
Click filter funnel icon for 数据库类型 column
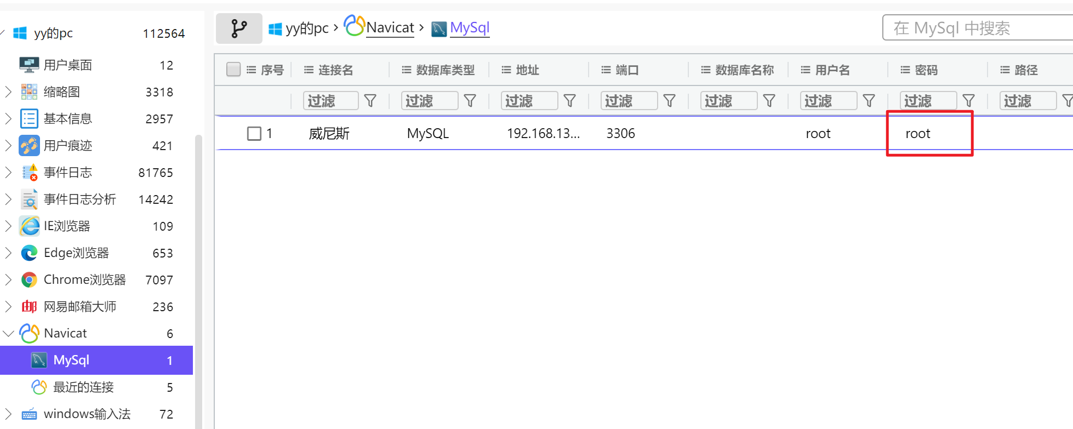pyautogui.click(x=470, y=101)
